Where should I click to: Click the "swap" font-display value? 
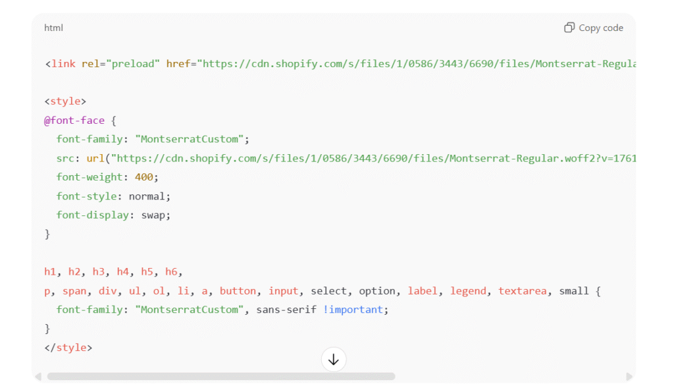click(155, 215)
